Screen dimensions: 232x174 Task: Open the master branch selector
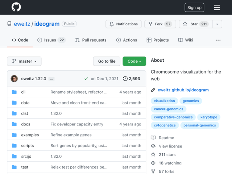24,61
